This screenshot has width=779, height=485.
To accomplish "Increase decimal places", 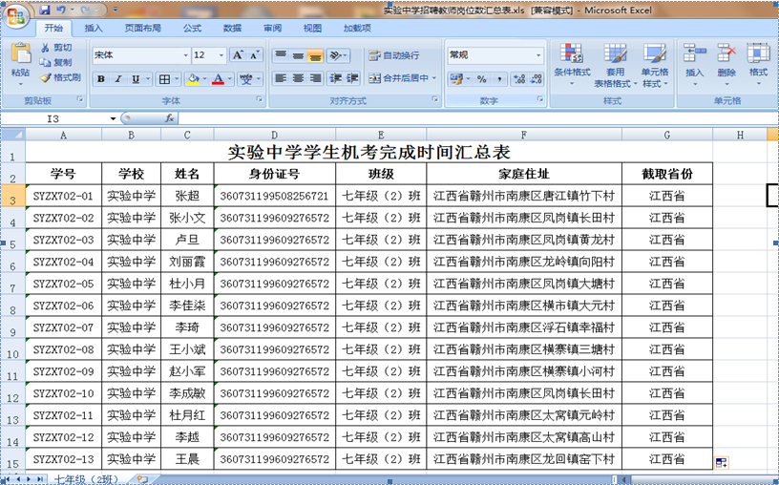I will [x=519, y=78].
